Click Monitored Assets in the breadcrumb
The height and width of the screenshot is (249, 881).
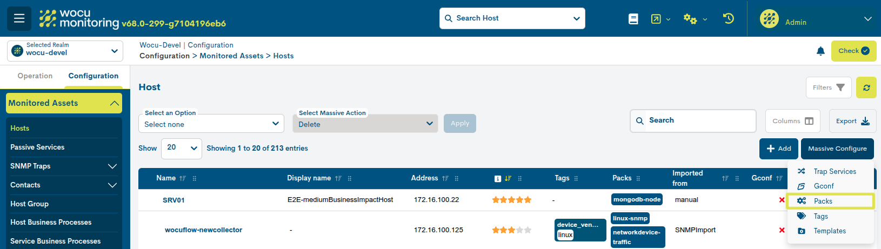[231, 56]
